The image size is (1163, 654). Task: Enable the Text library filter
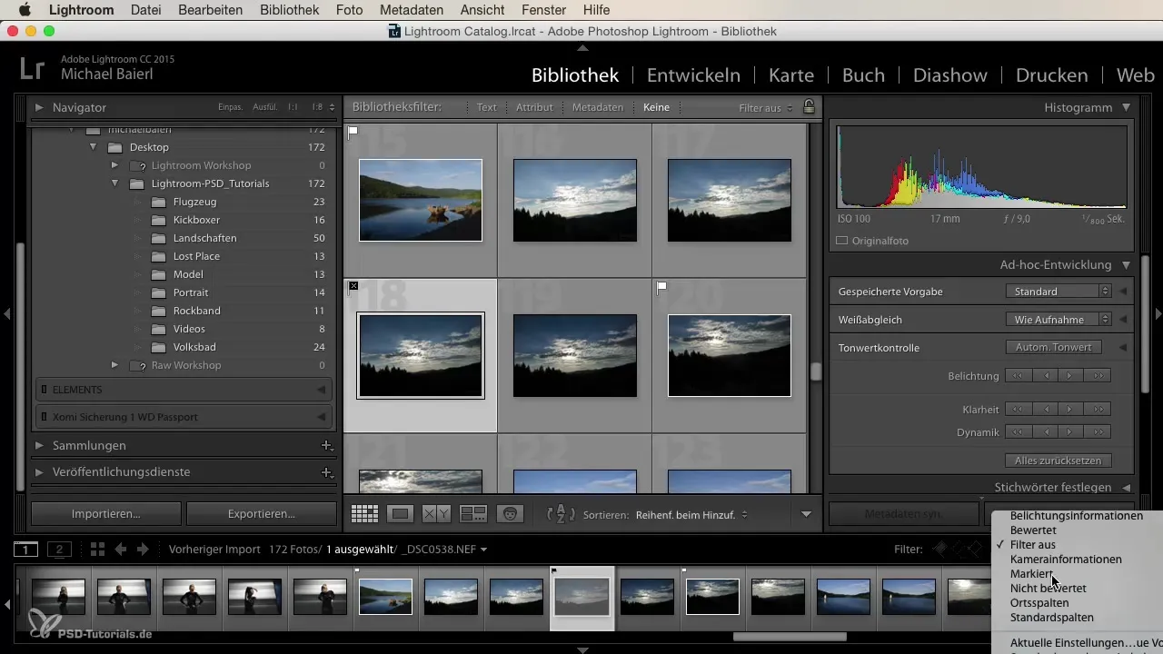pos(487,107)
